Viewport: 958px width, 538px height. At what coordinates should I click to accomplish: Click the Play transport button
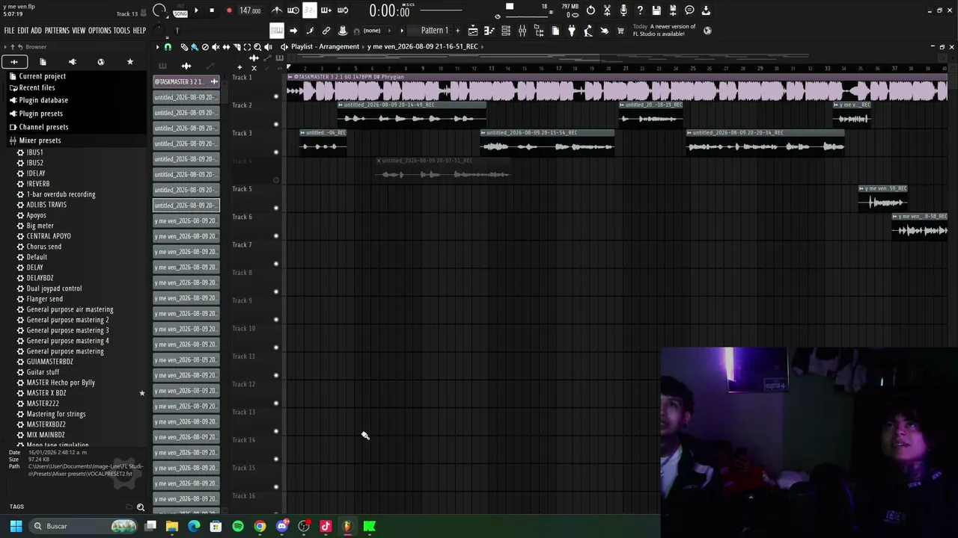click(196, 10)
